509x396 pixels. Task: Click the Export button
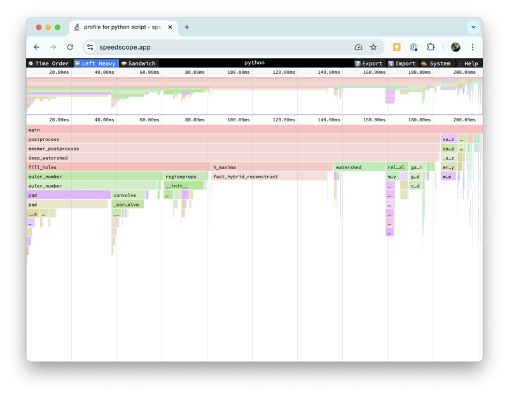(368, 63)
